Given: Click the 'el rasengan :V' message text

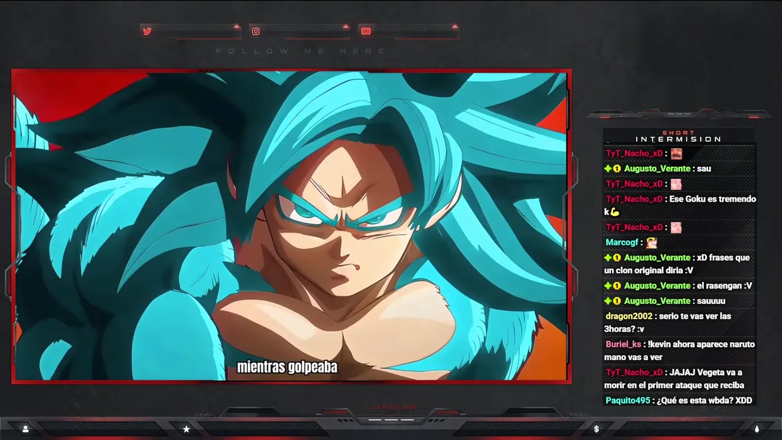Looking at the screenshot, I should click(725, 286).
